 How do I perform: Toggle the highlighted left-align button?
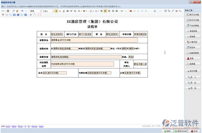tap(105, 11)
